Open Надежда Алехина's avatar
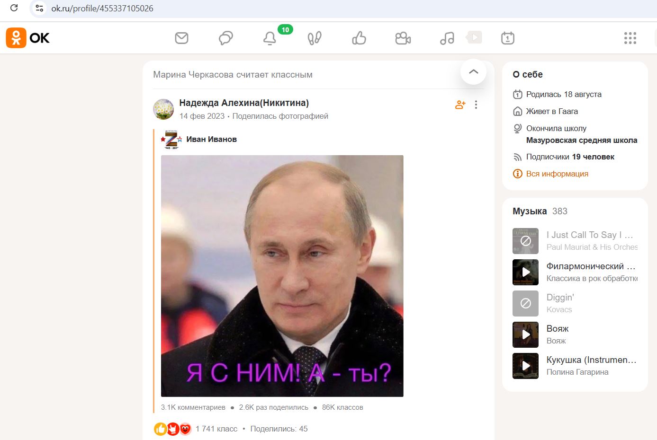Viewport: 657px width, 440px height. click(x=163, y=109)
